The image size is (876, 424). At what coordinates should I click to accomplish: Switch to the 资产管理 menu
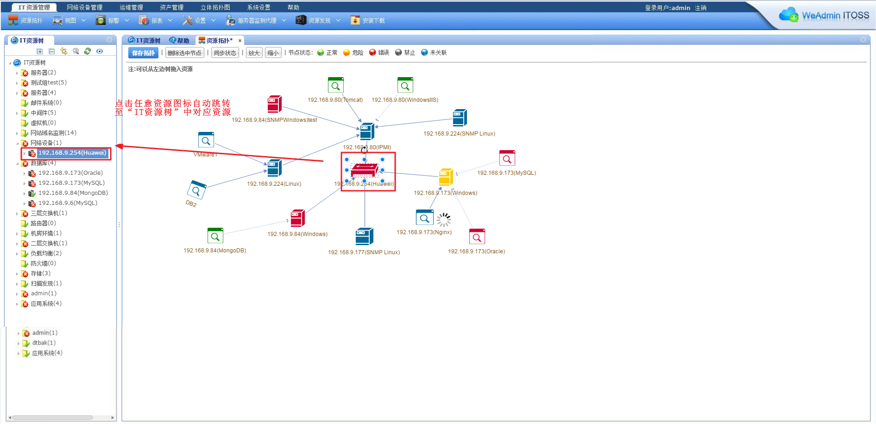(x=172, y=7)
